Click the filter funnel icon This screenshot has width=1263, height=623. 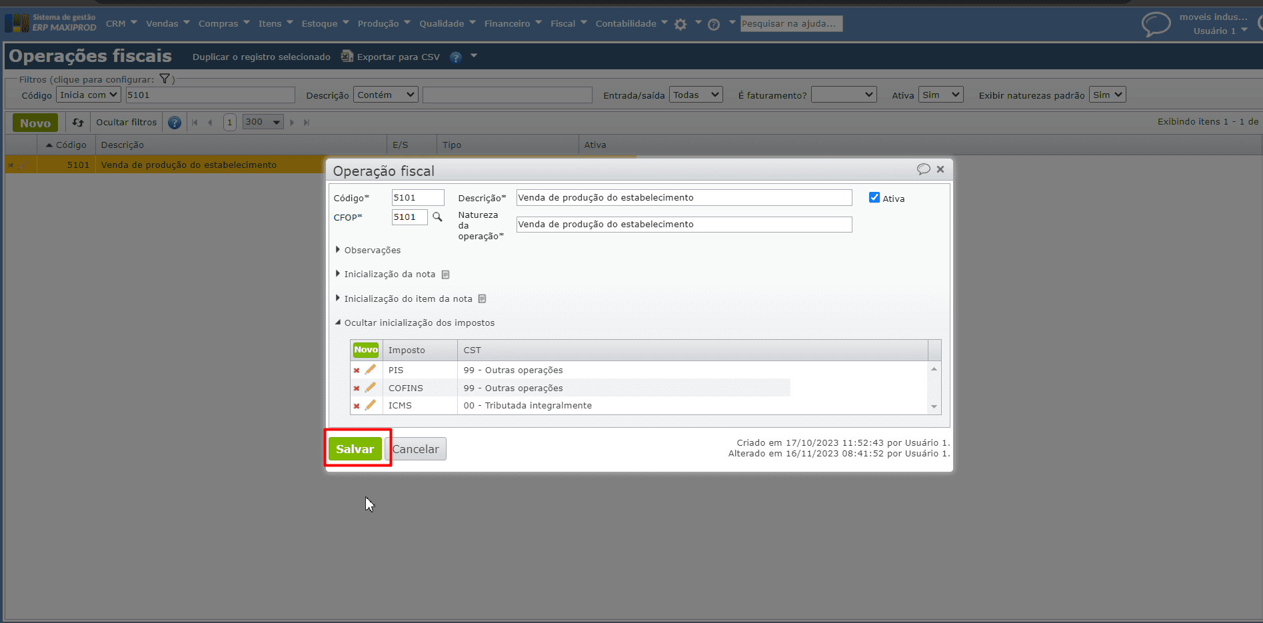tap(165, 79)
